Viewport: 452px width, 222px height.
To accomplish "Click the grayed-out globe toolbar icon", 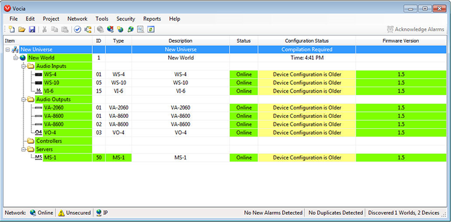I will (100, 29).
